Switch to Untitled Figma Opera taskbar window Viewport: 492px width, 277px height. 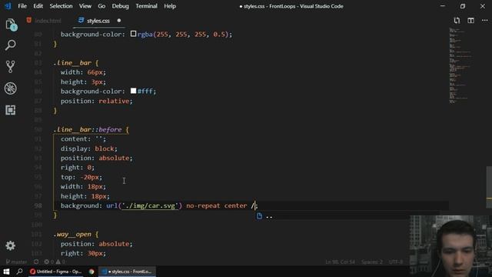pos(56,272)
